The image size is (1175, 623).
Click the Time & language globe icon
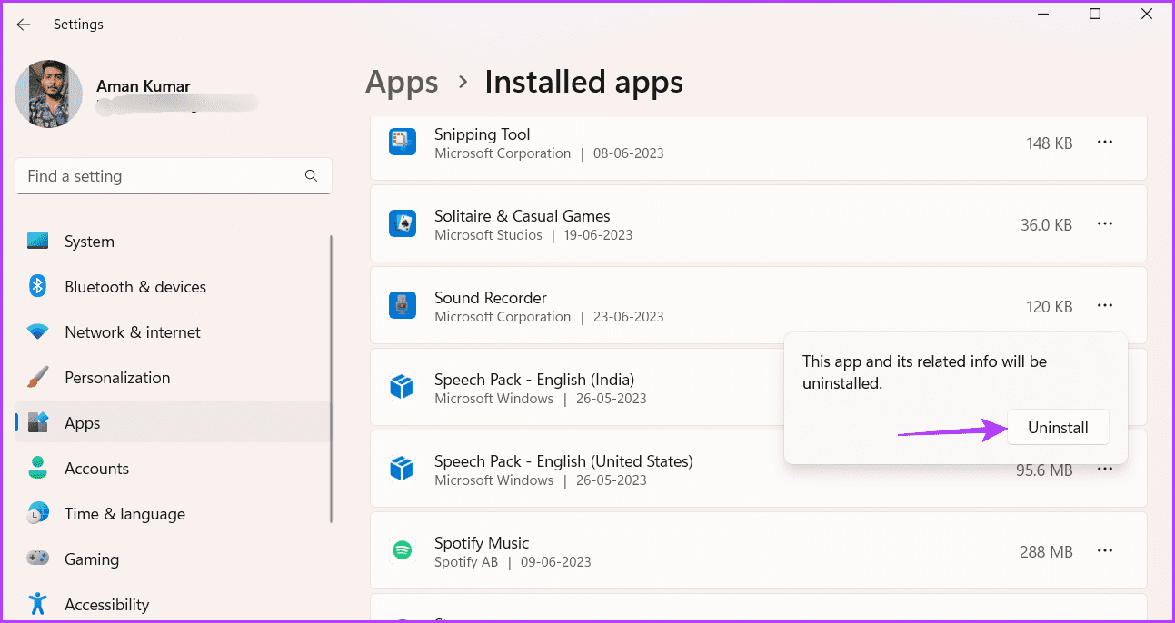[37, 513]
